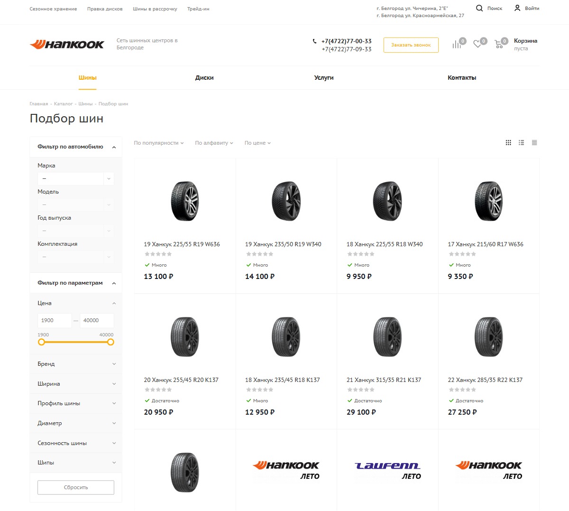This screenshot has height=511, width=569.
Task: Open the Диски main menu tab
Action: (x=204, y=77)
